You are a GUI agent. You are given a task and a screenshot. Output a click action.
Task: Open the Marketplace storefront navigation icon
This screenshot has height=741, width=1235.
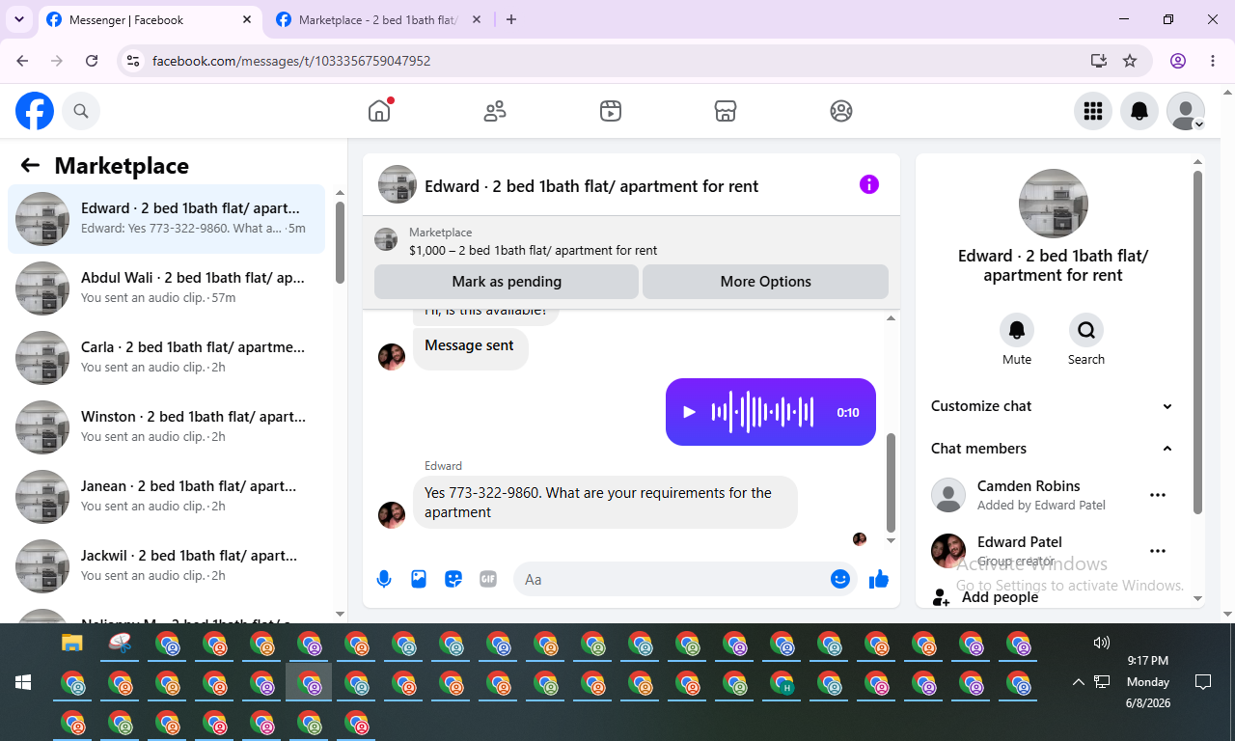tap(726, 111)
